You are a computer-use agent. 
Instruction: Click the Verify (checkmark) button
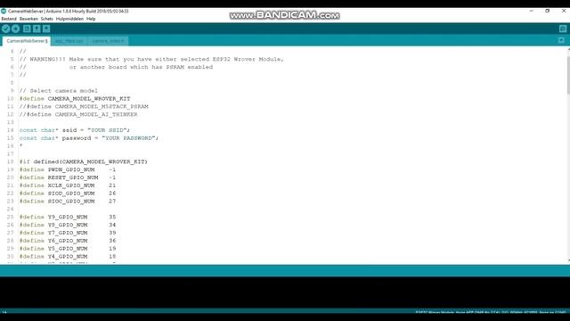pos(6,29)
